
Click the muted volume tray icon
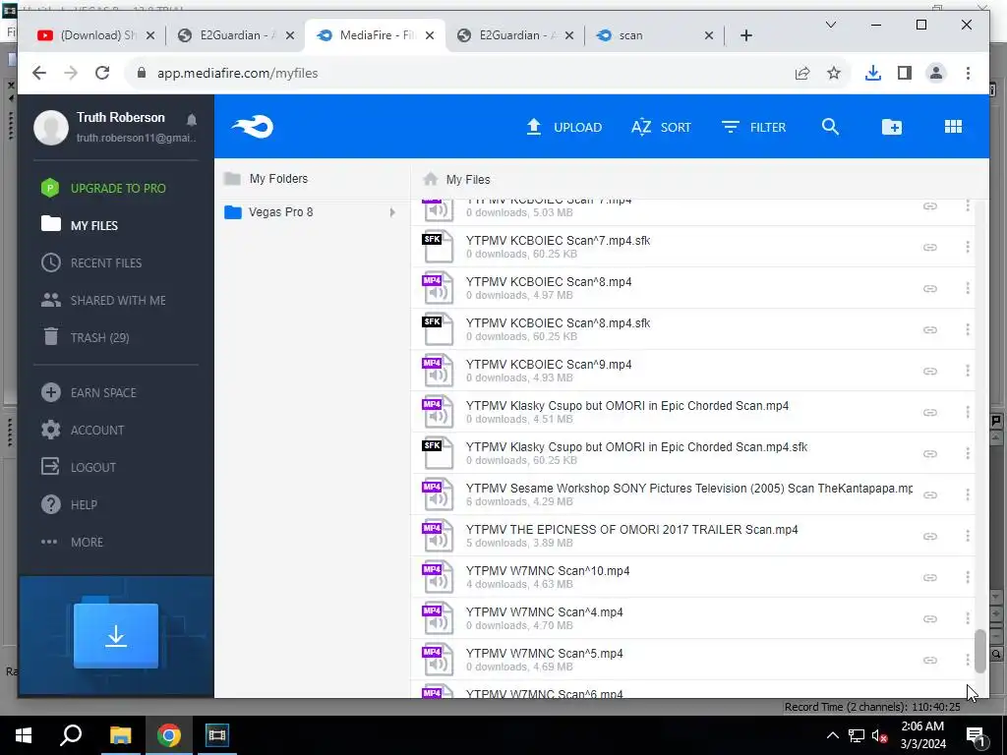[879, 735]
